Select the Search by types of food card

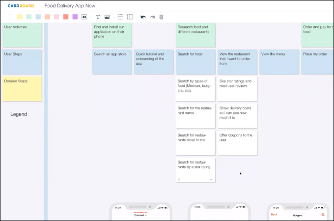click(x=195, y=89)
